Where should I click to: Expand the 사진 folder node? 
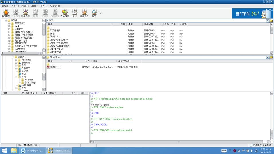coord(16,88)
